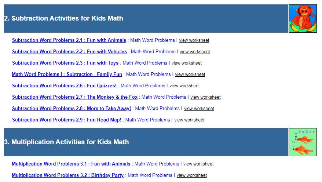Screen dimensions: 322x182
Task: Open Subtraction 2.8 More to Take Away
Action: pos(72,109)
